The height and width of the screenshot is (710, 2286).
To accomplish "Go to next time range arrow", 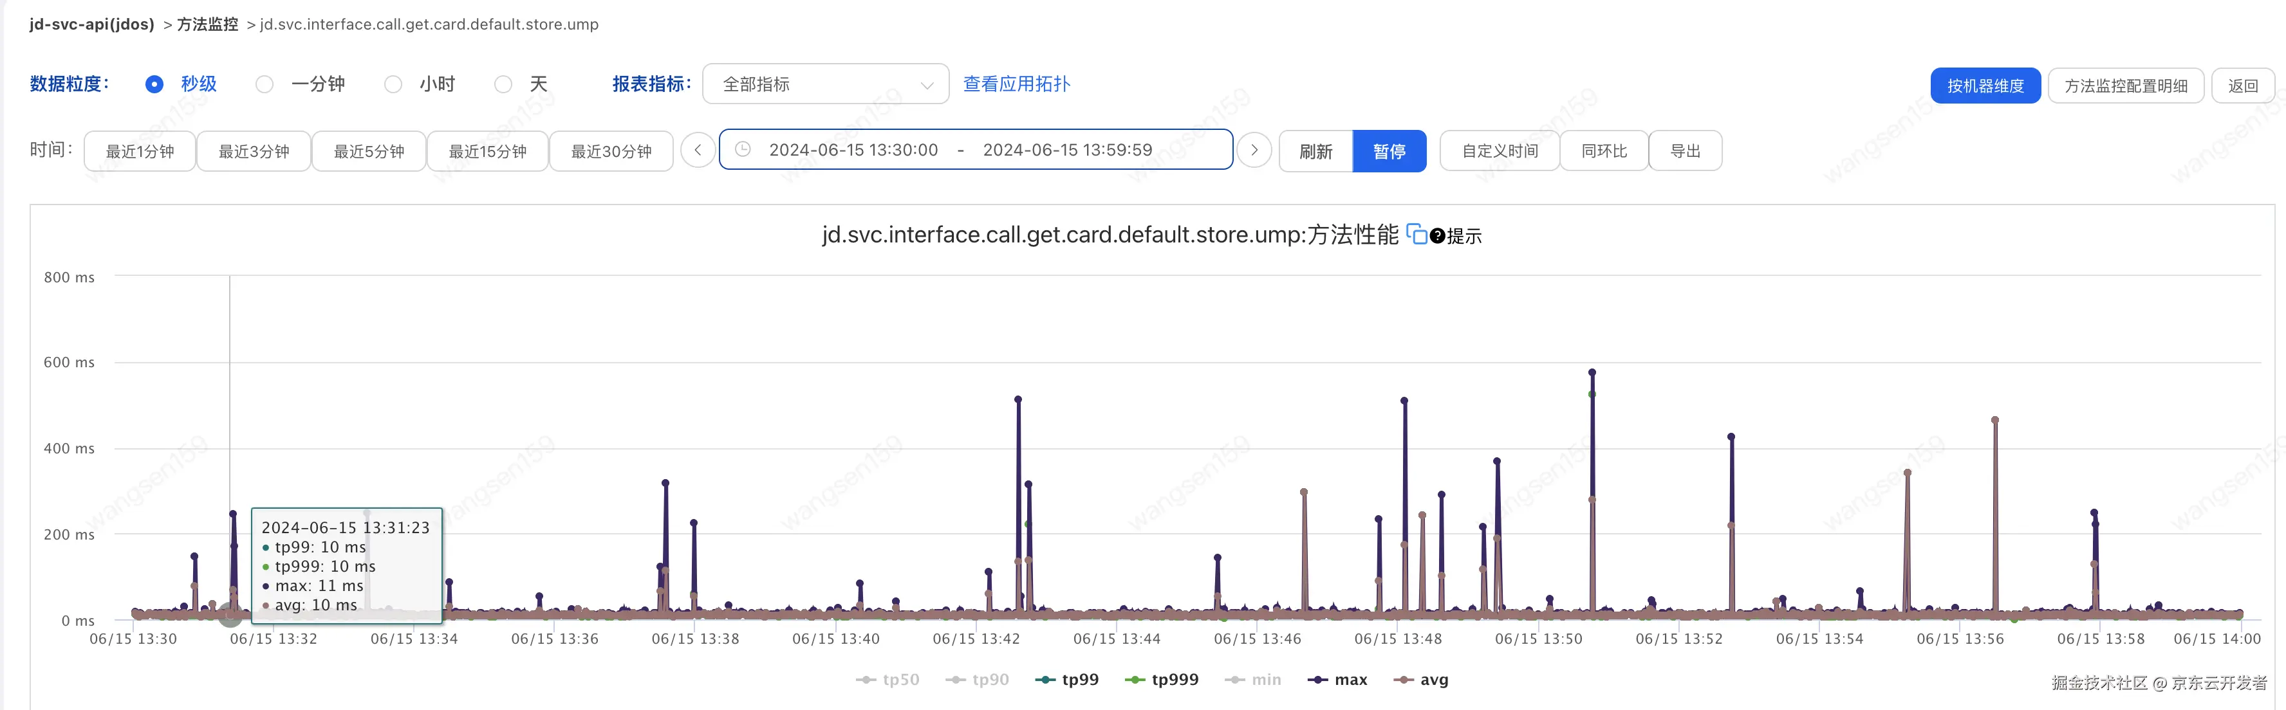I will click(x=1254, y=150).
